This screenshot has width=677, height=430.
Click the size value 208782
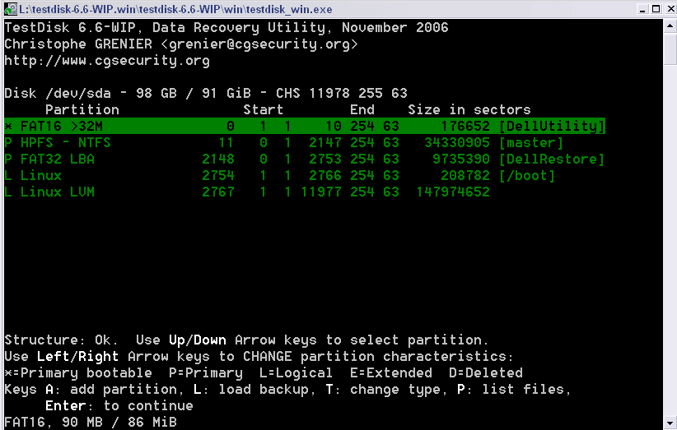[x=465, y=175]
